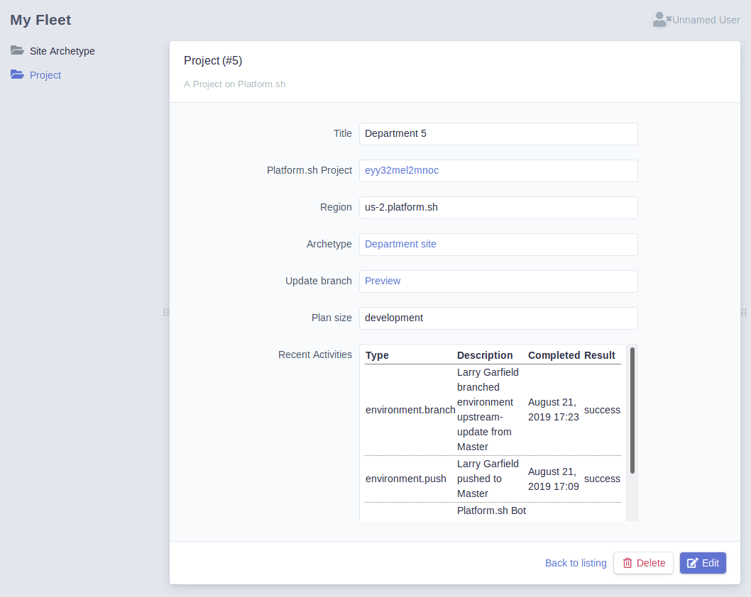
Task: Click the Title field Department 5
Action: click(498, 134)
